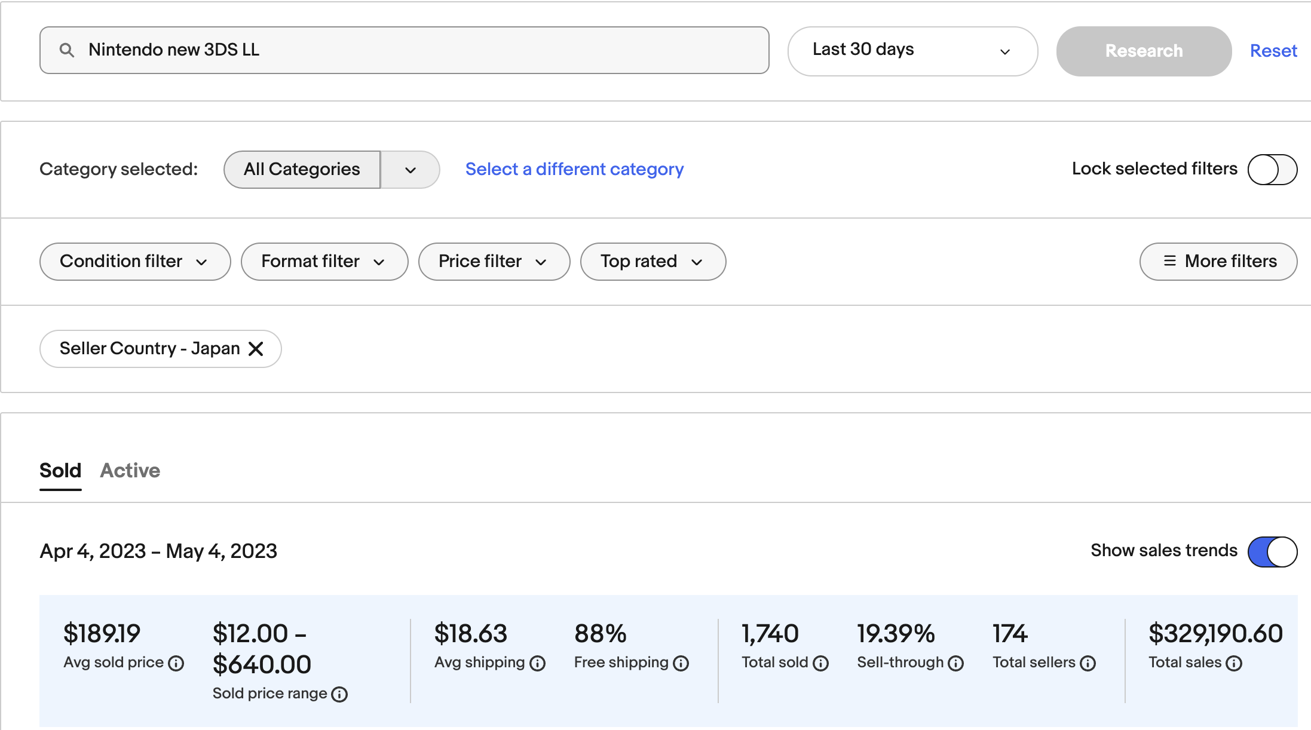
Task: Click the 19.39% sell-through value
Action: click(896, 634)
